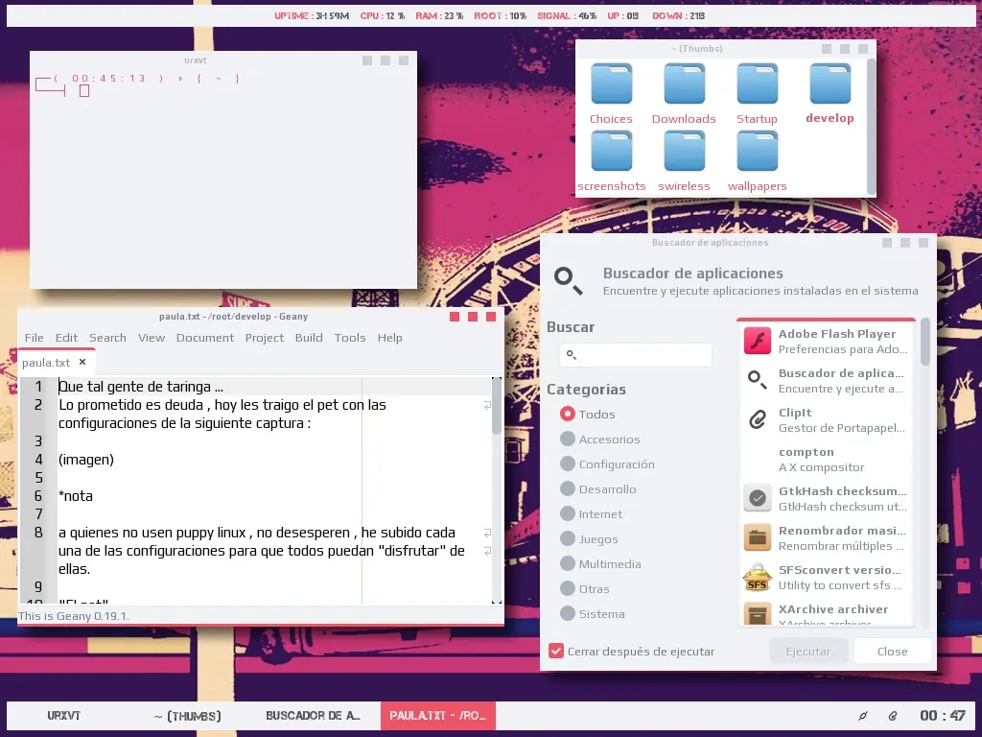Select the Internet category radio button
This screenshot has width=982, height=737.
pyautogui.click(x=570, y=513)
